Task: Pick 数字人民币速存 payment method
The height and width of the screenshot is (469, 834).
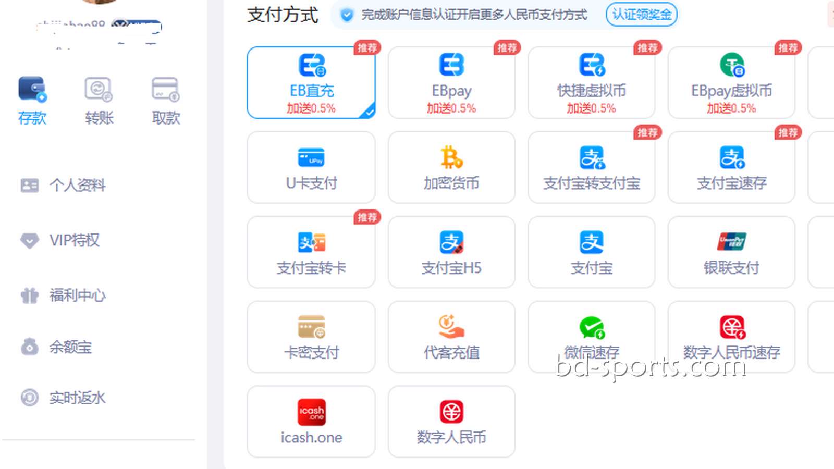Action: click(731, 337)
